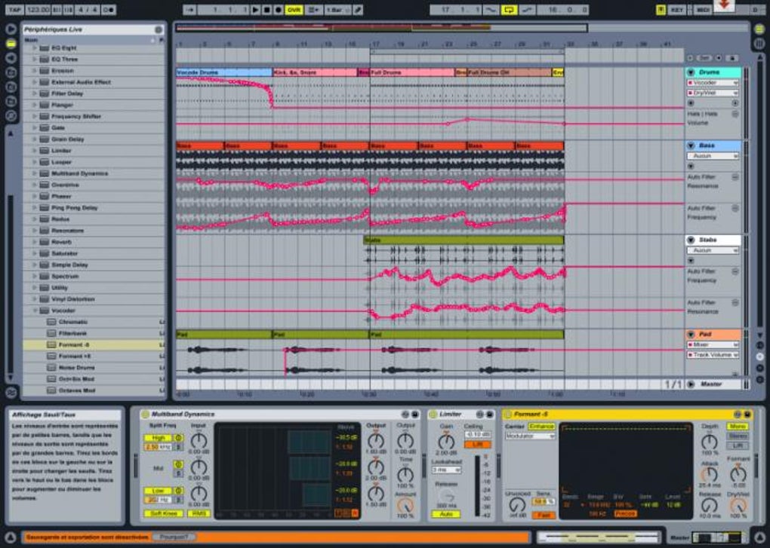Click the tempo value field 123.00

pos(38,10)
